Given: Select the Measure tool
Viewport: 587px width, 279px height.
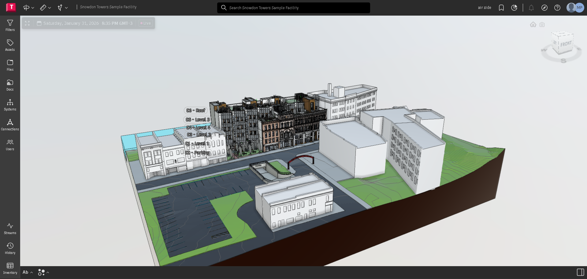Looking at the screenshot, I should (x=44, y=8).
